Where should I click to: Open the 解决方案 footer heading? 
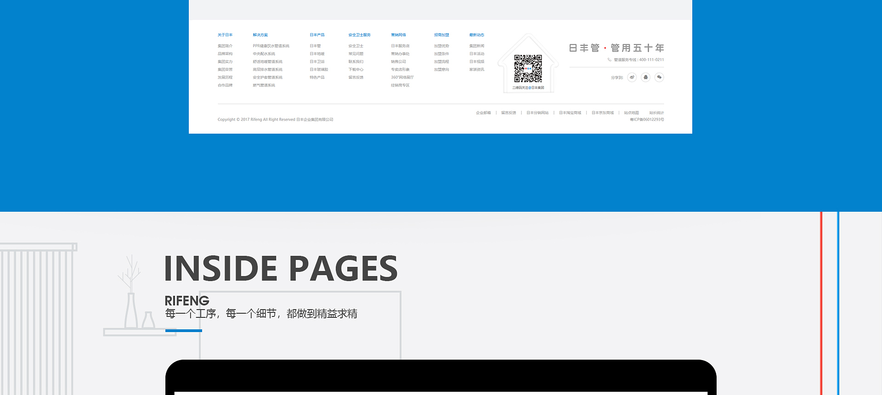tap(260, 35)
